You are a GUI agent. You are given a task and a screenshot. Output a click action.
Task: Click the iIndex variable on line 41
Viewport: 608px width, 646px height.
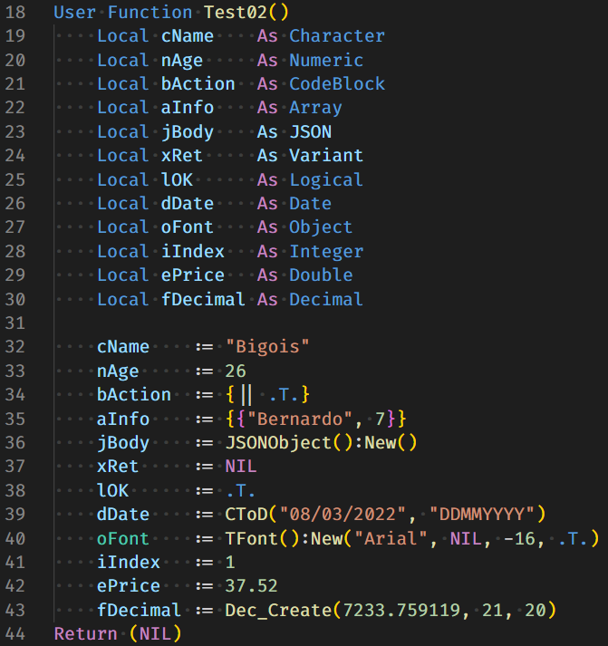(129, 563)
